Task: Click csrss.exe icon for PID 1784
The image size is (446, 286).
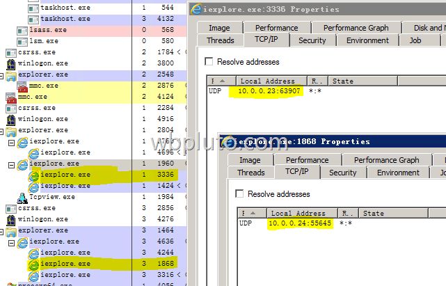Action: tap(11, 53)
